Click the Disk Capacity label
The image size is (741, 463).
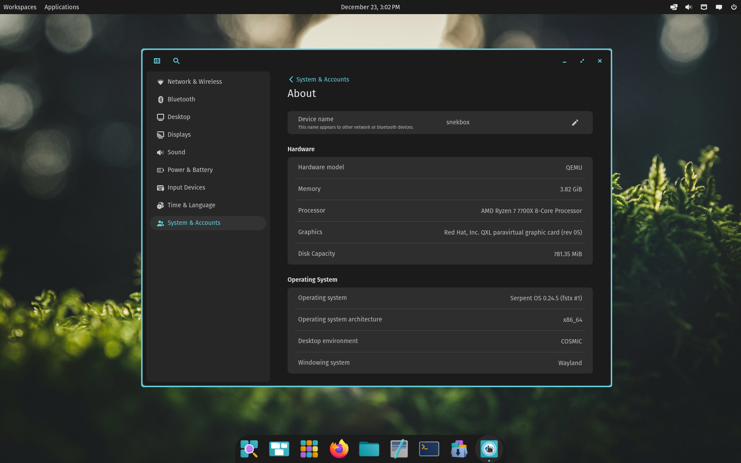click(x=316, y=254)
